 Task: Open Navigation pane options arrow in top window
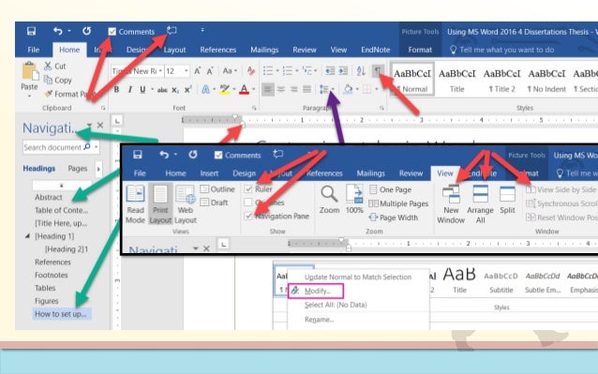pos(89,125)
